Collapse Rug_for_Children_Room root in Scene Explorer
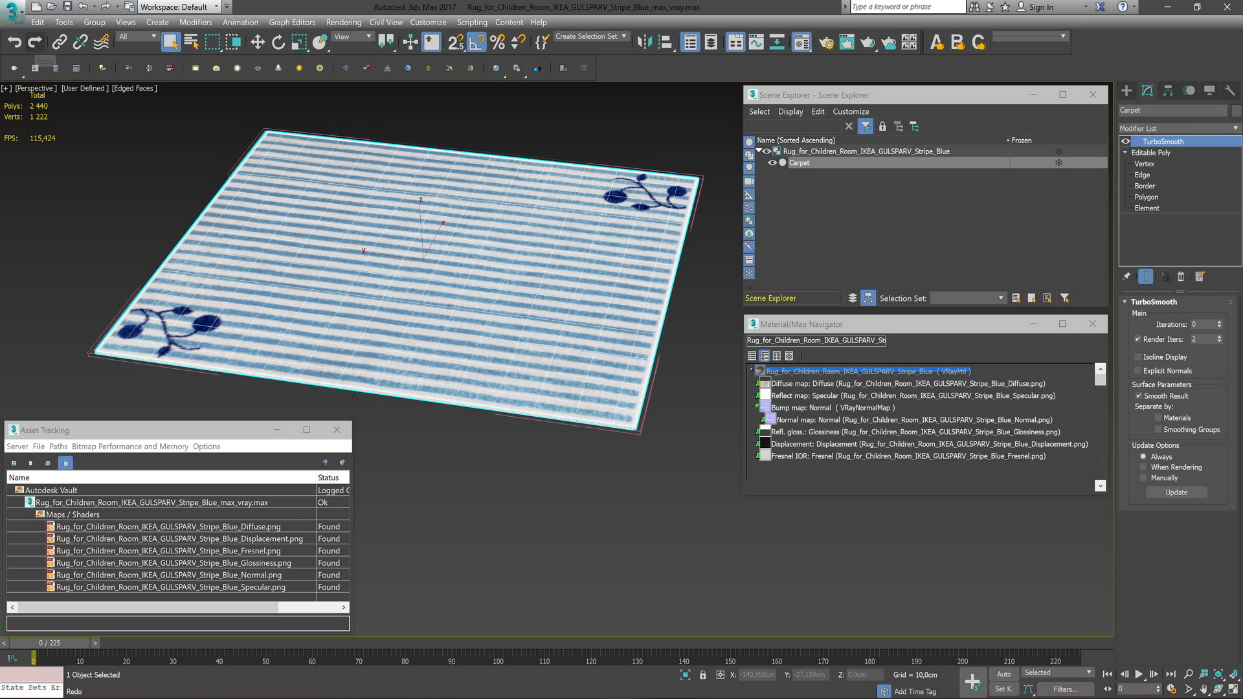This screenshot has width=1243, height=699. pyautogui.click(x=759, y=151)
